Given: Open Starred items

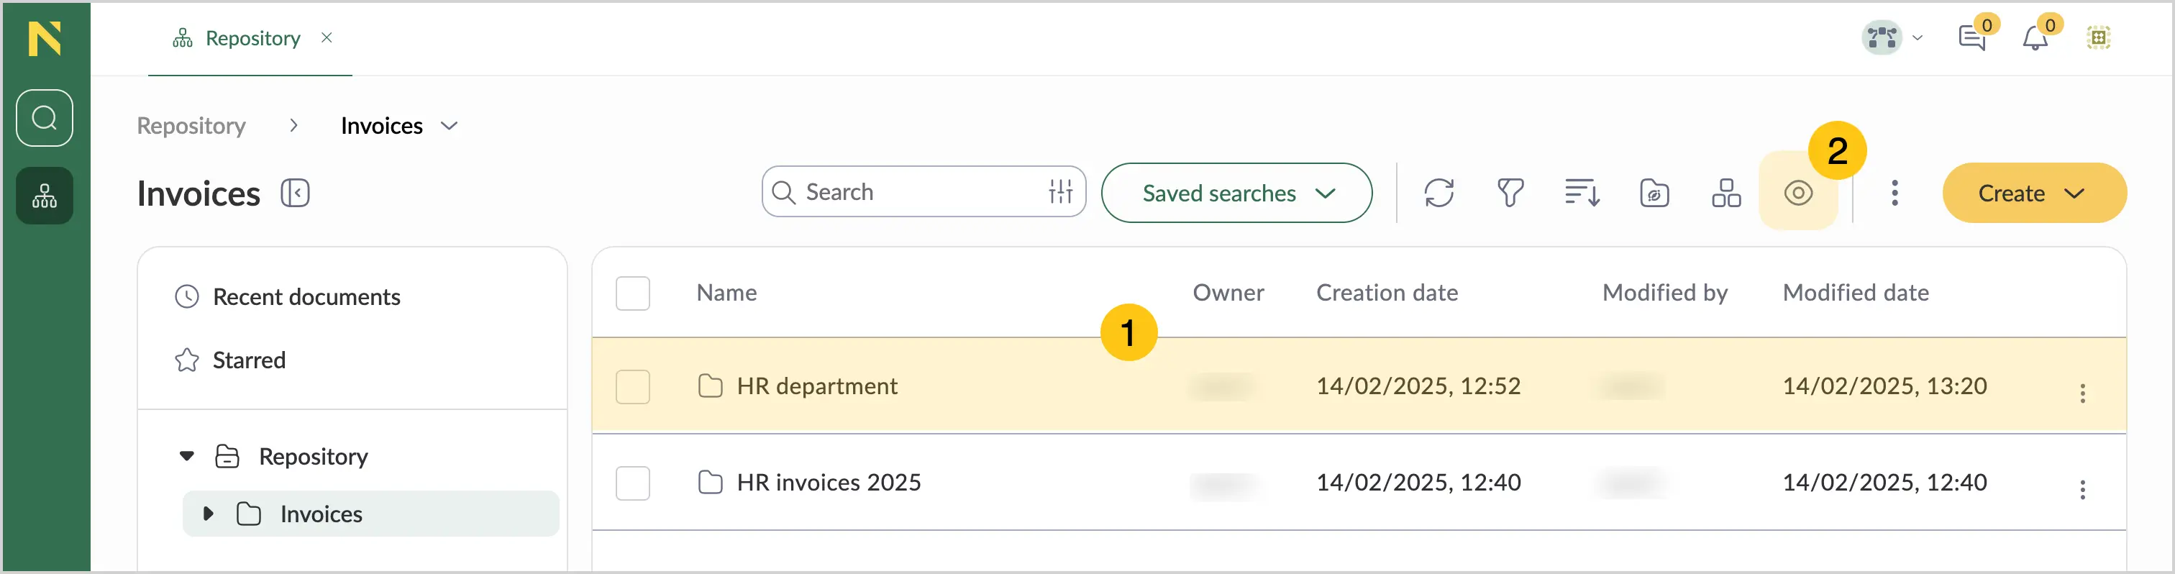Looking at the screenshot, I should [249, 360].
